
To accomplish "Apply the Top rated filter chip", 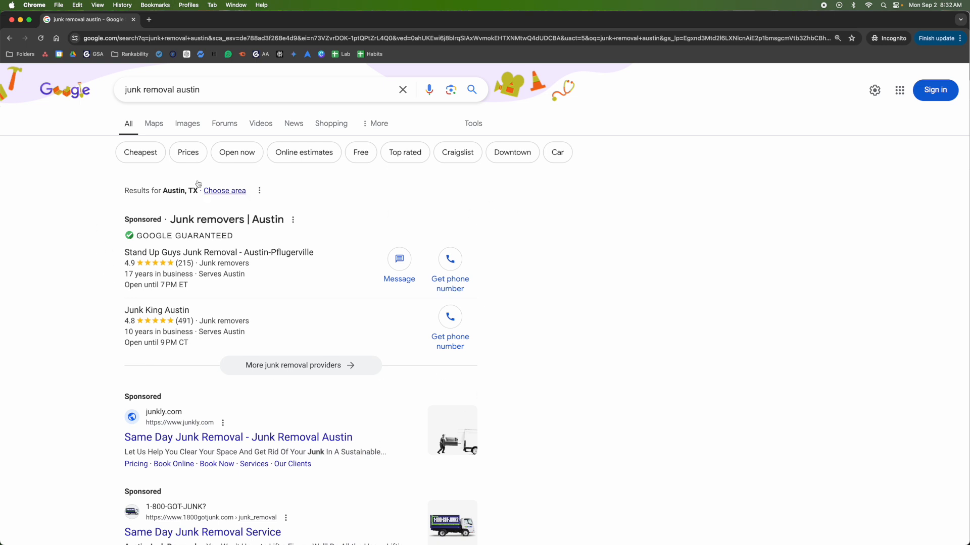I will tap(405, 152).
